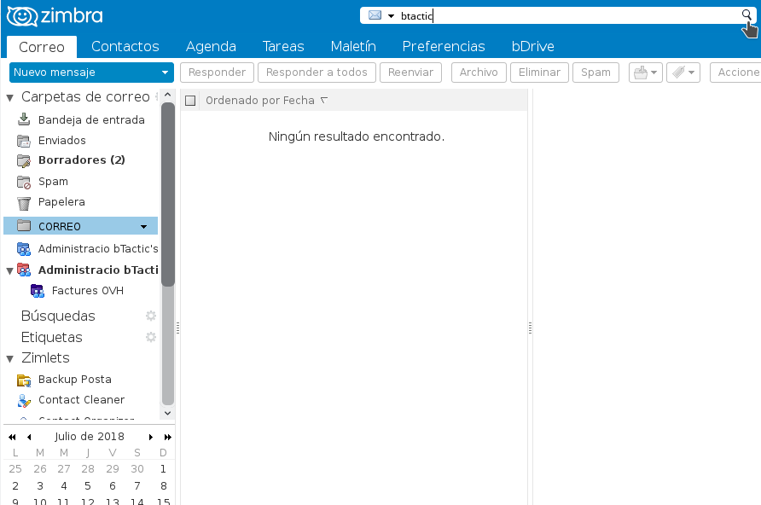This screenshot has width=761, height=505.
Task: Switch to the Correo tab
Action: [x=42, y=47]
